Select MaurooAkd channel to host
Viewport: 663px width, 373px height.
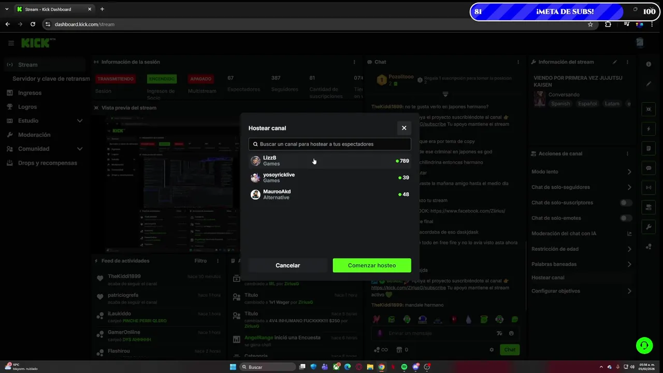[329, 194]
